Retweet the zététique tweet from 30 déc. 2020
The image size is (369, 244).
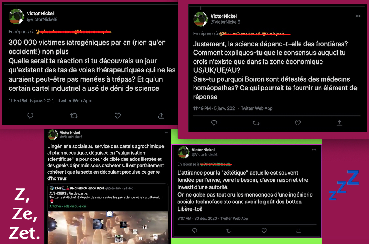tap(229, 231)
